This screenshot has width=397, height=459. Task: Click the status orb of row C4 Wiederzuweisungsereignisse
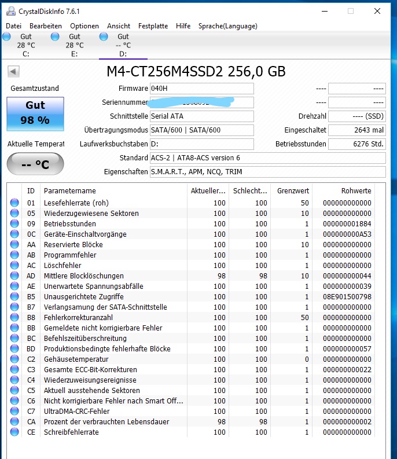point(14,380)
